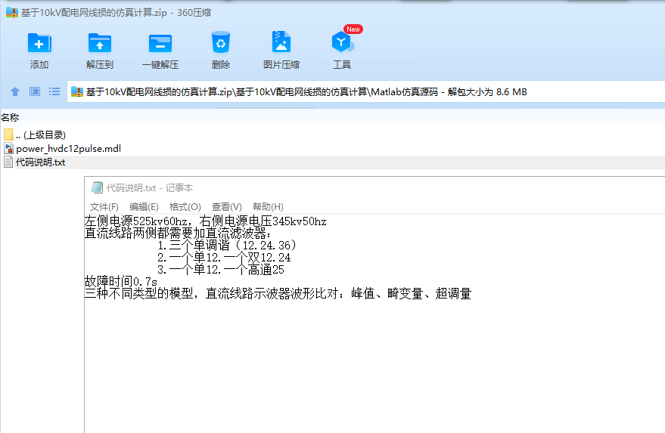Click the Notepad icon in 记事本 title
665x433 pixels.
(x=97, y=187)
